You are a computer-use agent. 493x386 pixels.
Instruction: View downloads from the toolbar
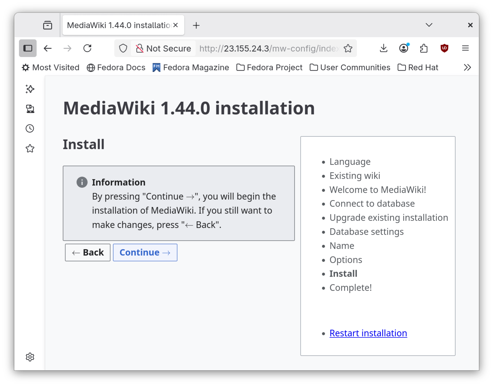383,48
